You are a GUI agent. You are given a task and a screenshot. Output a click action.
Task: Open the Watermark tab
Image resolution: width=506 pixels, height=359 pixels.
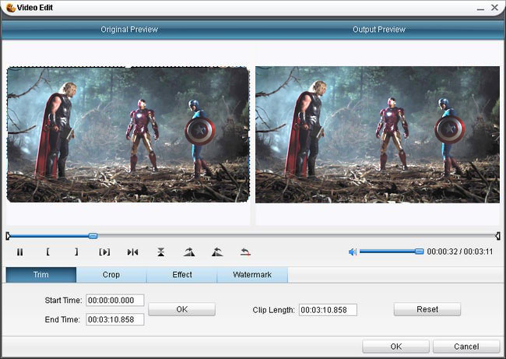[252, 275]
